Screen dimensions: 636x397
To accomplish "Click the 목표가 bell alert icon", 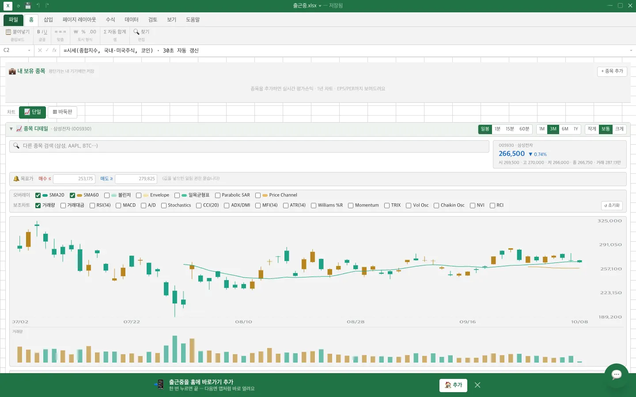I will pyautogui.click(x=16, y=179).
